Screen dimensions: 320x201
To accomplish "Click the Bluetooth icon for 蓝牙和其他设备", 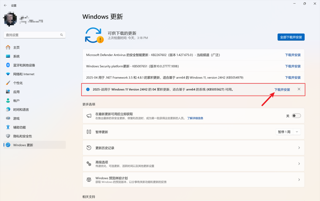I will click(8, 65).
